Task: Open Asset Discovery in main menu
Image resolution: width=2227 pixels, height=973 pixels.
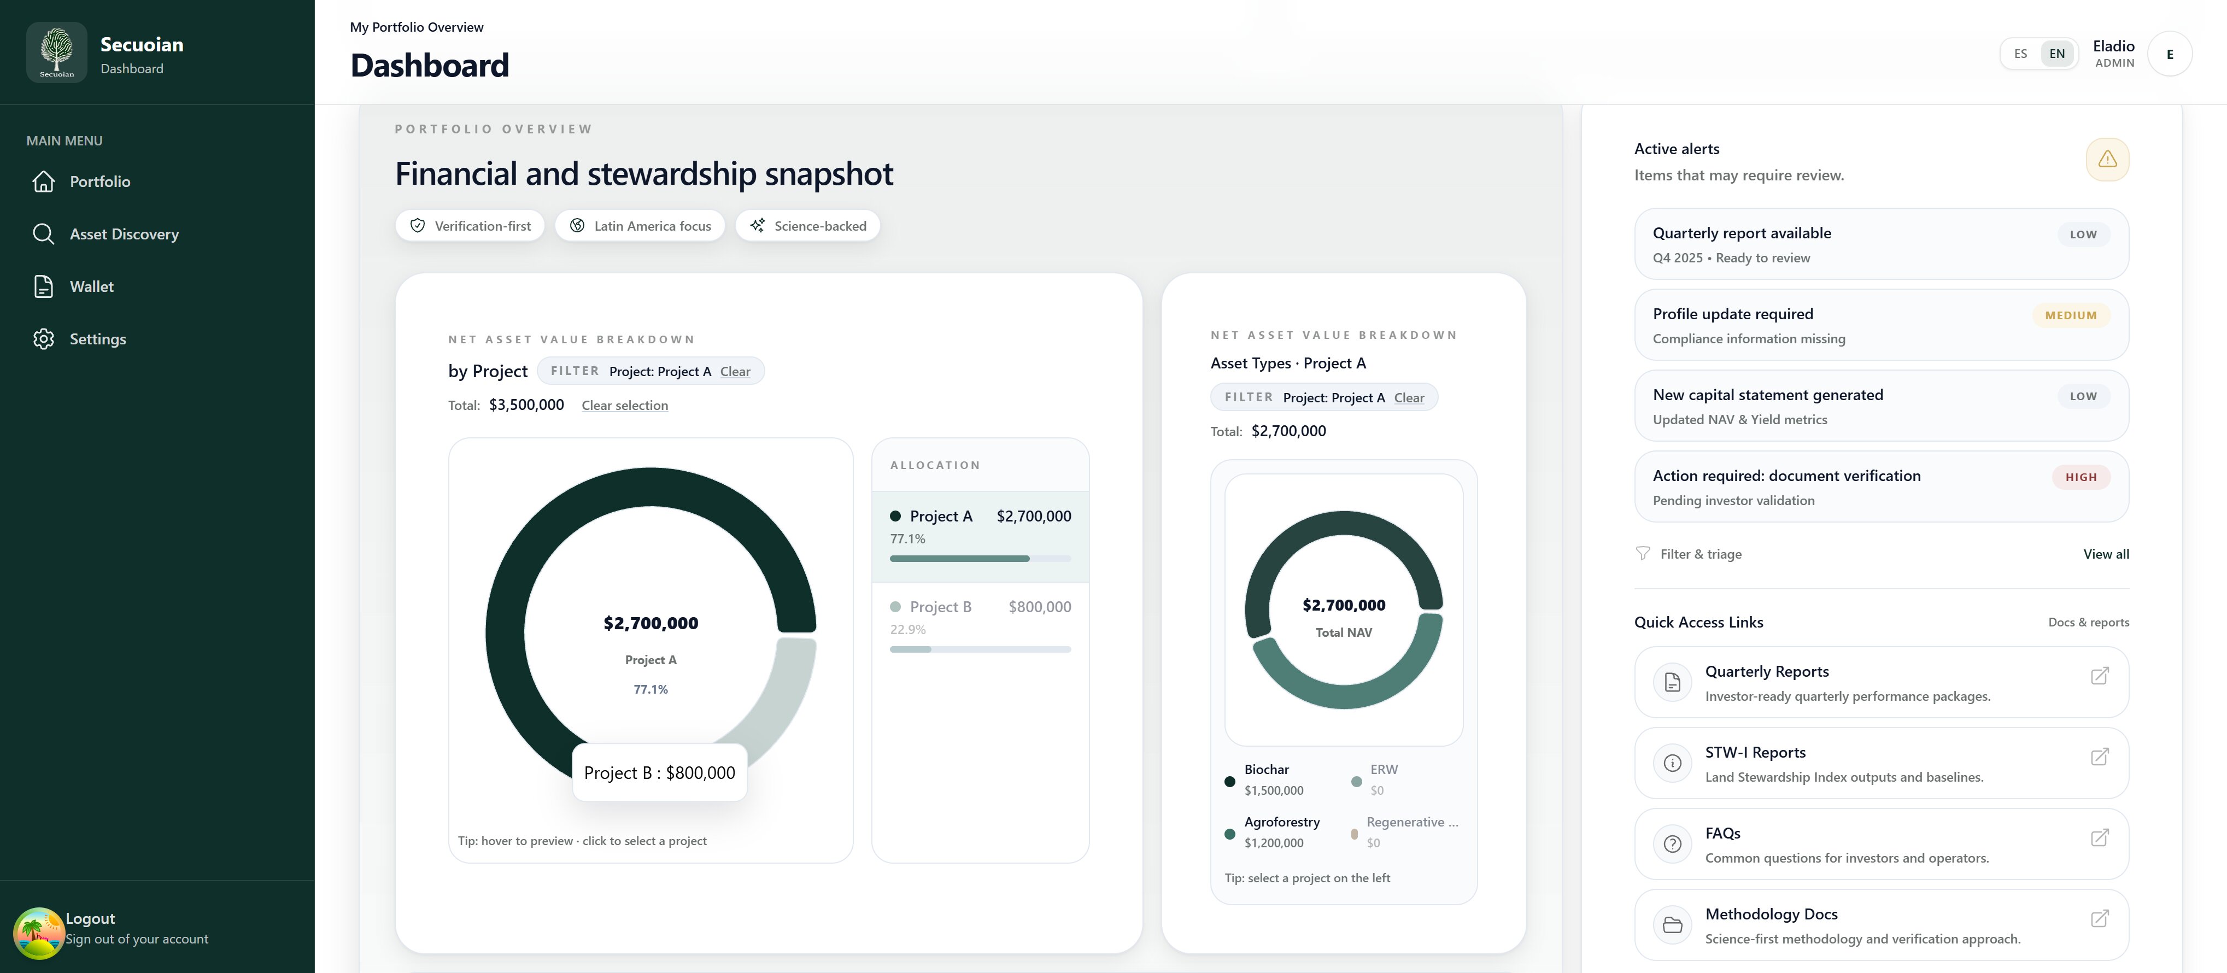Action: click(124, 235)
